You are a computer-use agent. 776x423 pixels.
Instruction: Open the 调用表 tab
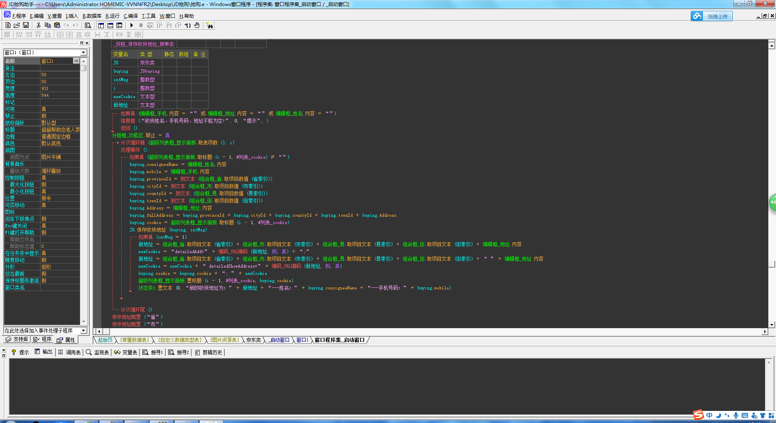pyautogui.click(x=69, y=352)
